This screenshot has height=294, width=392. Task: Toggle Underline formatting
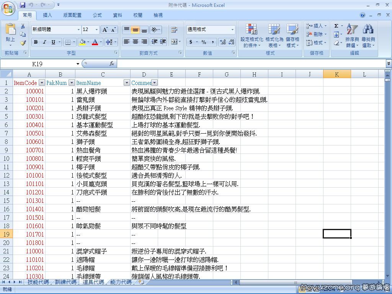(53, 42)
